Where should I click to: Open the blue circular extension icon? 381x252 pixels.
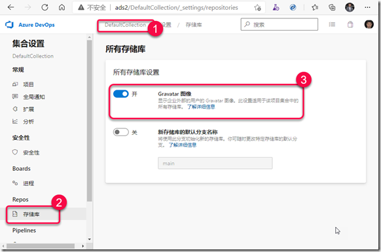click(293, 8)
